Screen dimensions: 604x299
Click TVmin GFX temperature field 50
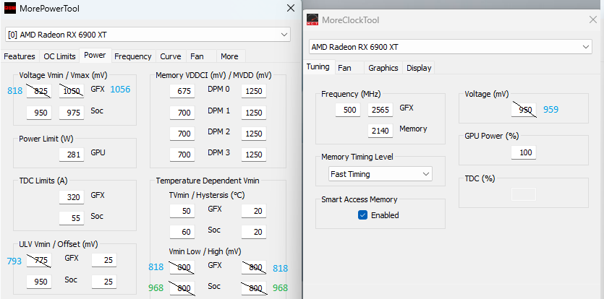[x=182, y=211]
